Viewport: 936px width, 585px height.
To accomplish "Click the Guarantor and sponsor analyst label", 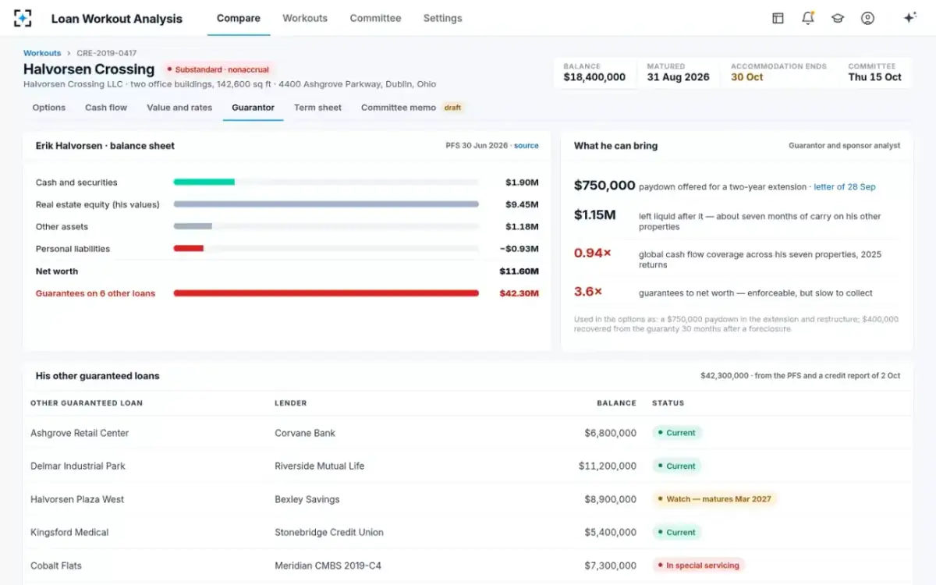I will tap(844, 146).
